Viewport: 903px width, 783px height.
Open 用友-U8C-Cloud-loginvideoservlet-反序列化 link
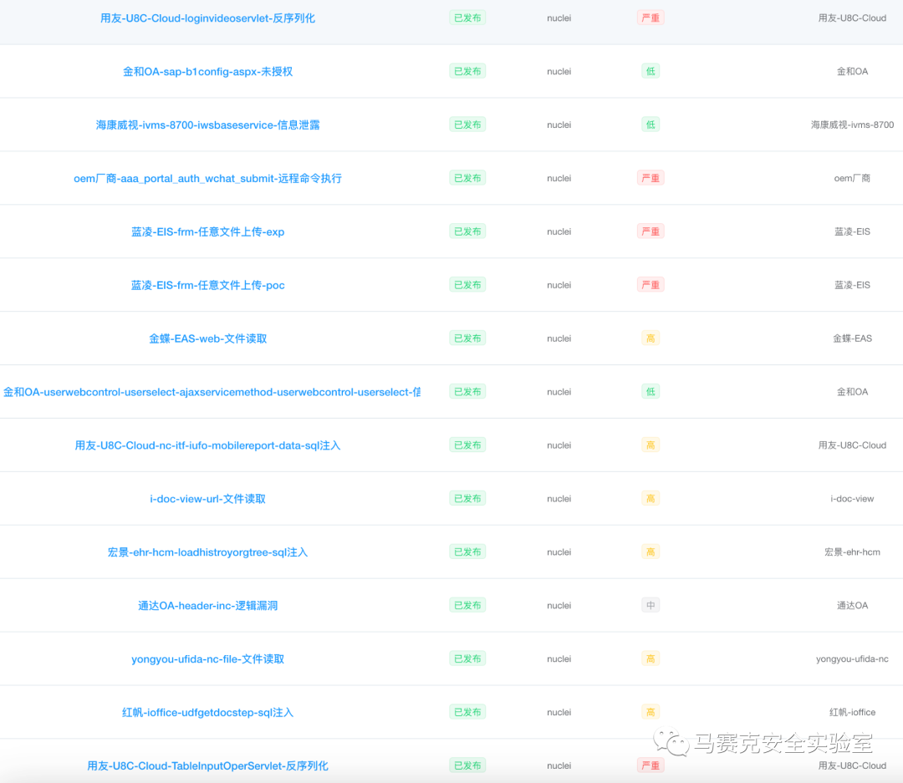pos(207,18)
